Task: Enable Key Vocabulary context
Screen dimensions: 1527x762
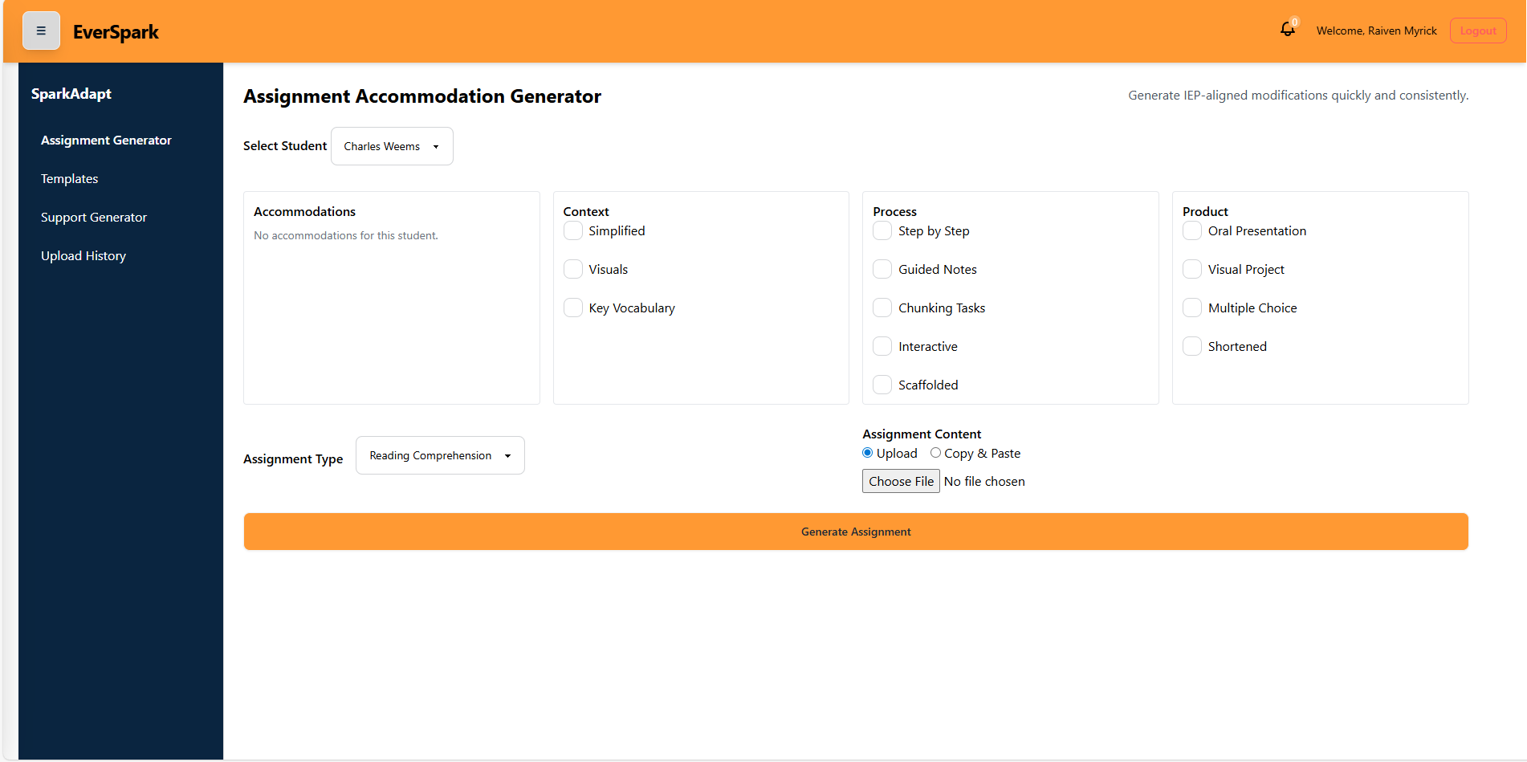Action: (x=572, y=308)
